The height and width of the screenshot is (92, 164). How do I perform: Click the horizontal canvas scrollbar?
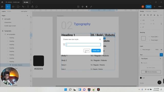point(96,86)
